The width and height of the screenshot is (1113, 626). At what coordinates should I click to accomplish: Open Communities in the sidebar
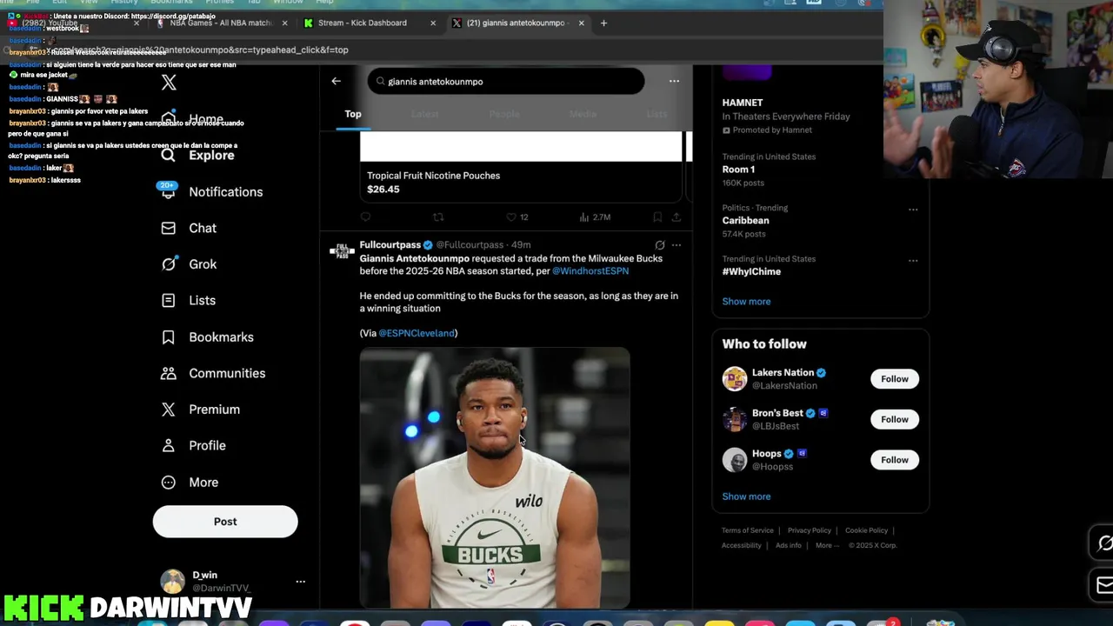pyautogui.click(x=213, y=373)
